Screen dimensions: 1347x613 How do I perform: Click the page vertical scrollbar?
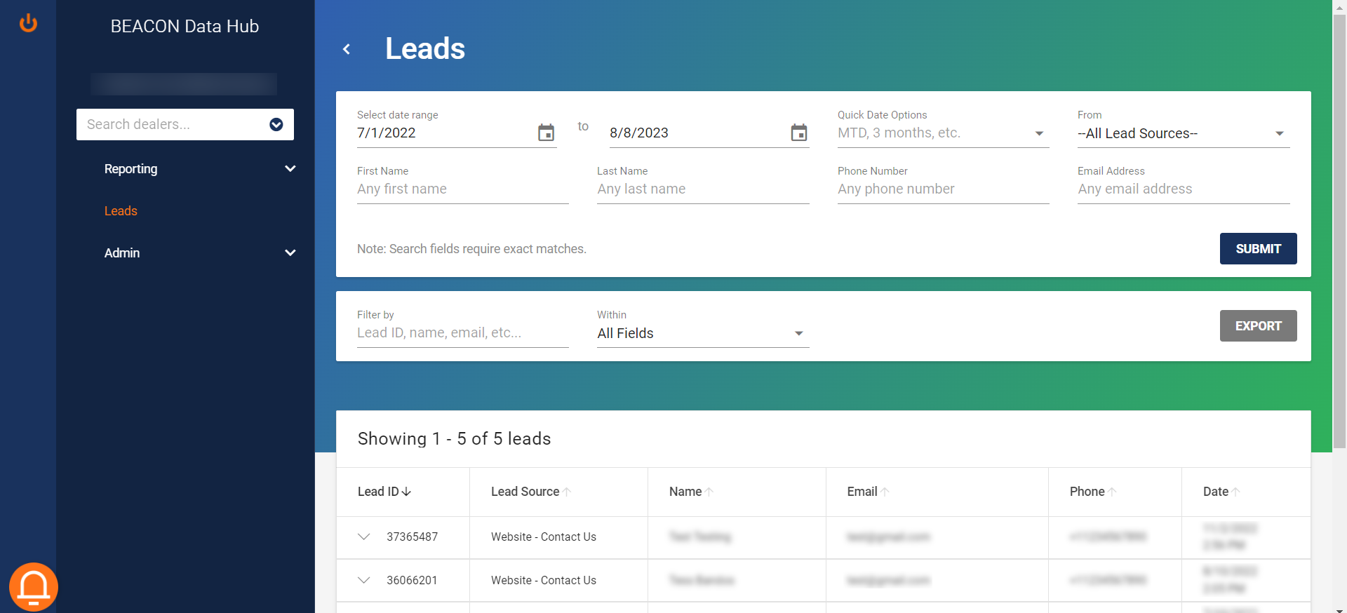(x=1339, y=231)
